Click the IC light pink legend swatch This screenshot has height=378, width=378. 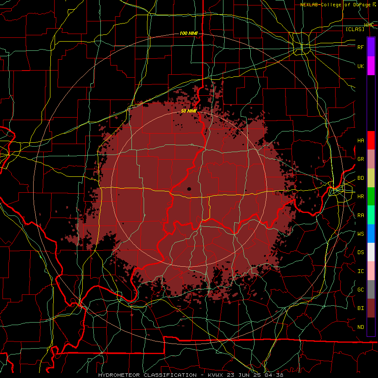(371, 271)
